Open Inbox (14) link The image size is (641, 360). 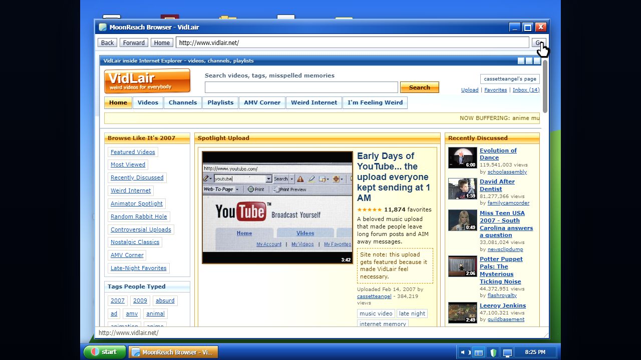pyautogui.click(x=526, y=90)
